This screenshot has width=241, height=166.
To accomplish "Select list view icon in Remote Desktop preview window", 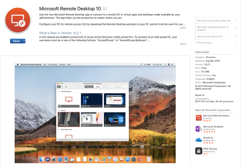I will point(62,87).
